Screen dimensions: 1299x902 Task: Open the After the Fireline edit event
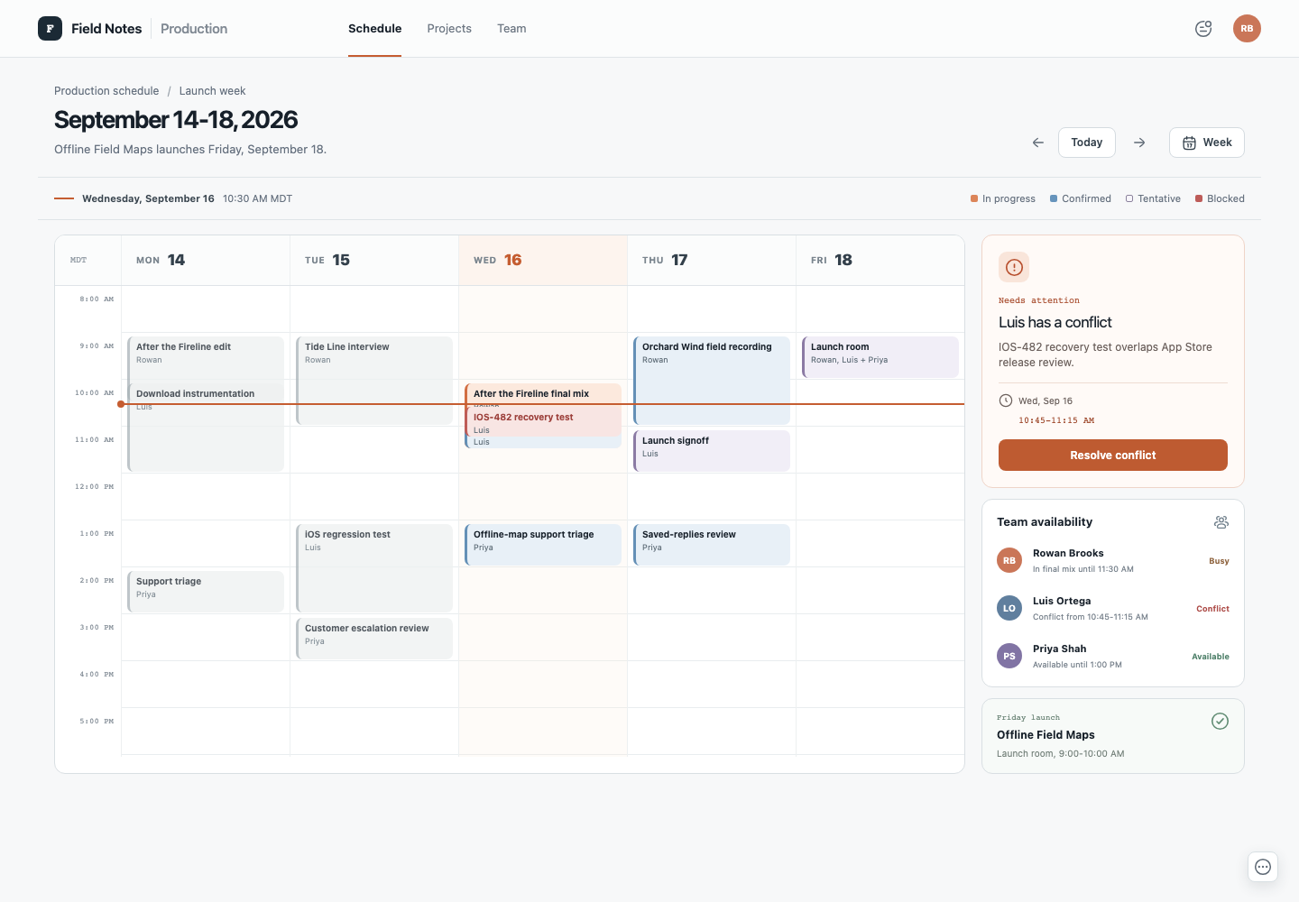[206, 359]
